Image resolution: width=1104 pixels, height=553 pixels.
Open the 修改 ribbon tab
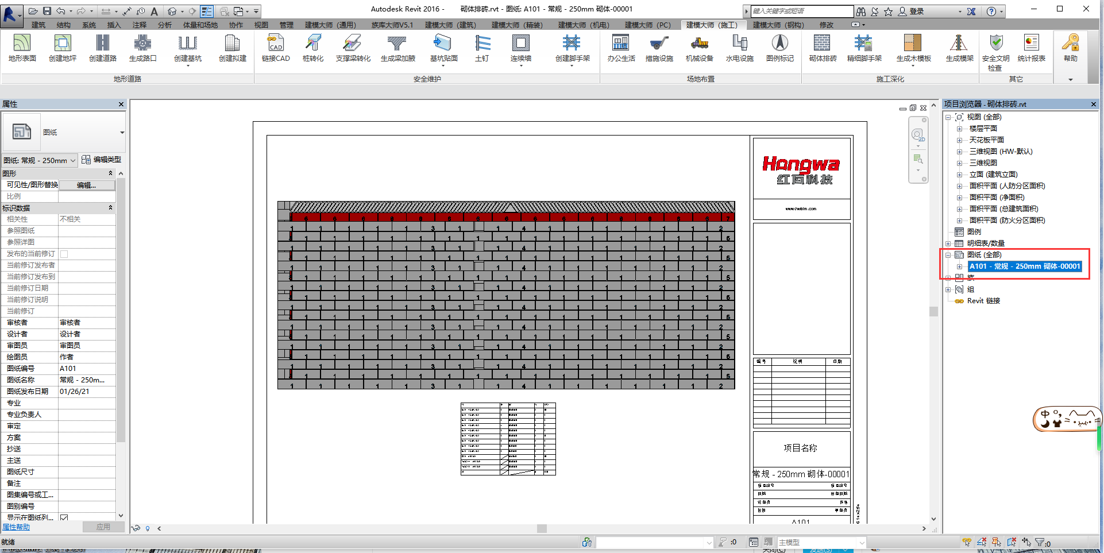coord(826,25)
